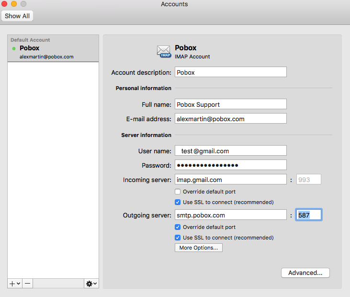Click the Show All button
Screen dimensions: 350x297
17,16
